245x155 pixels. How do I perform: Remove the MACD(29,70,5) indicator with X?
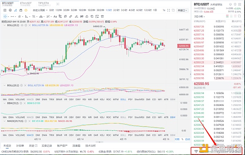click(29, 121)
